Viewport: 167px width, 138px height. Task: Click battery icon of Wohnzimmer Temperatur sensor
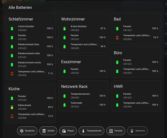click(x=65, y=46)
